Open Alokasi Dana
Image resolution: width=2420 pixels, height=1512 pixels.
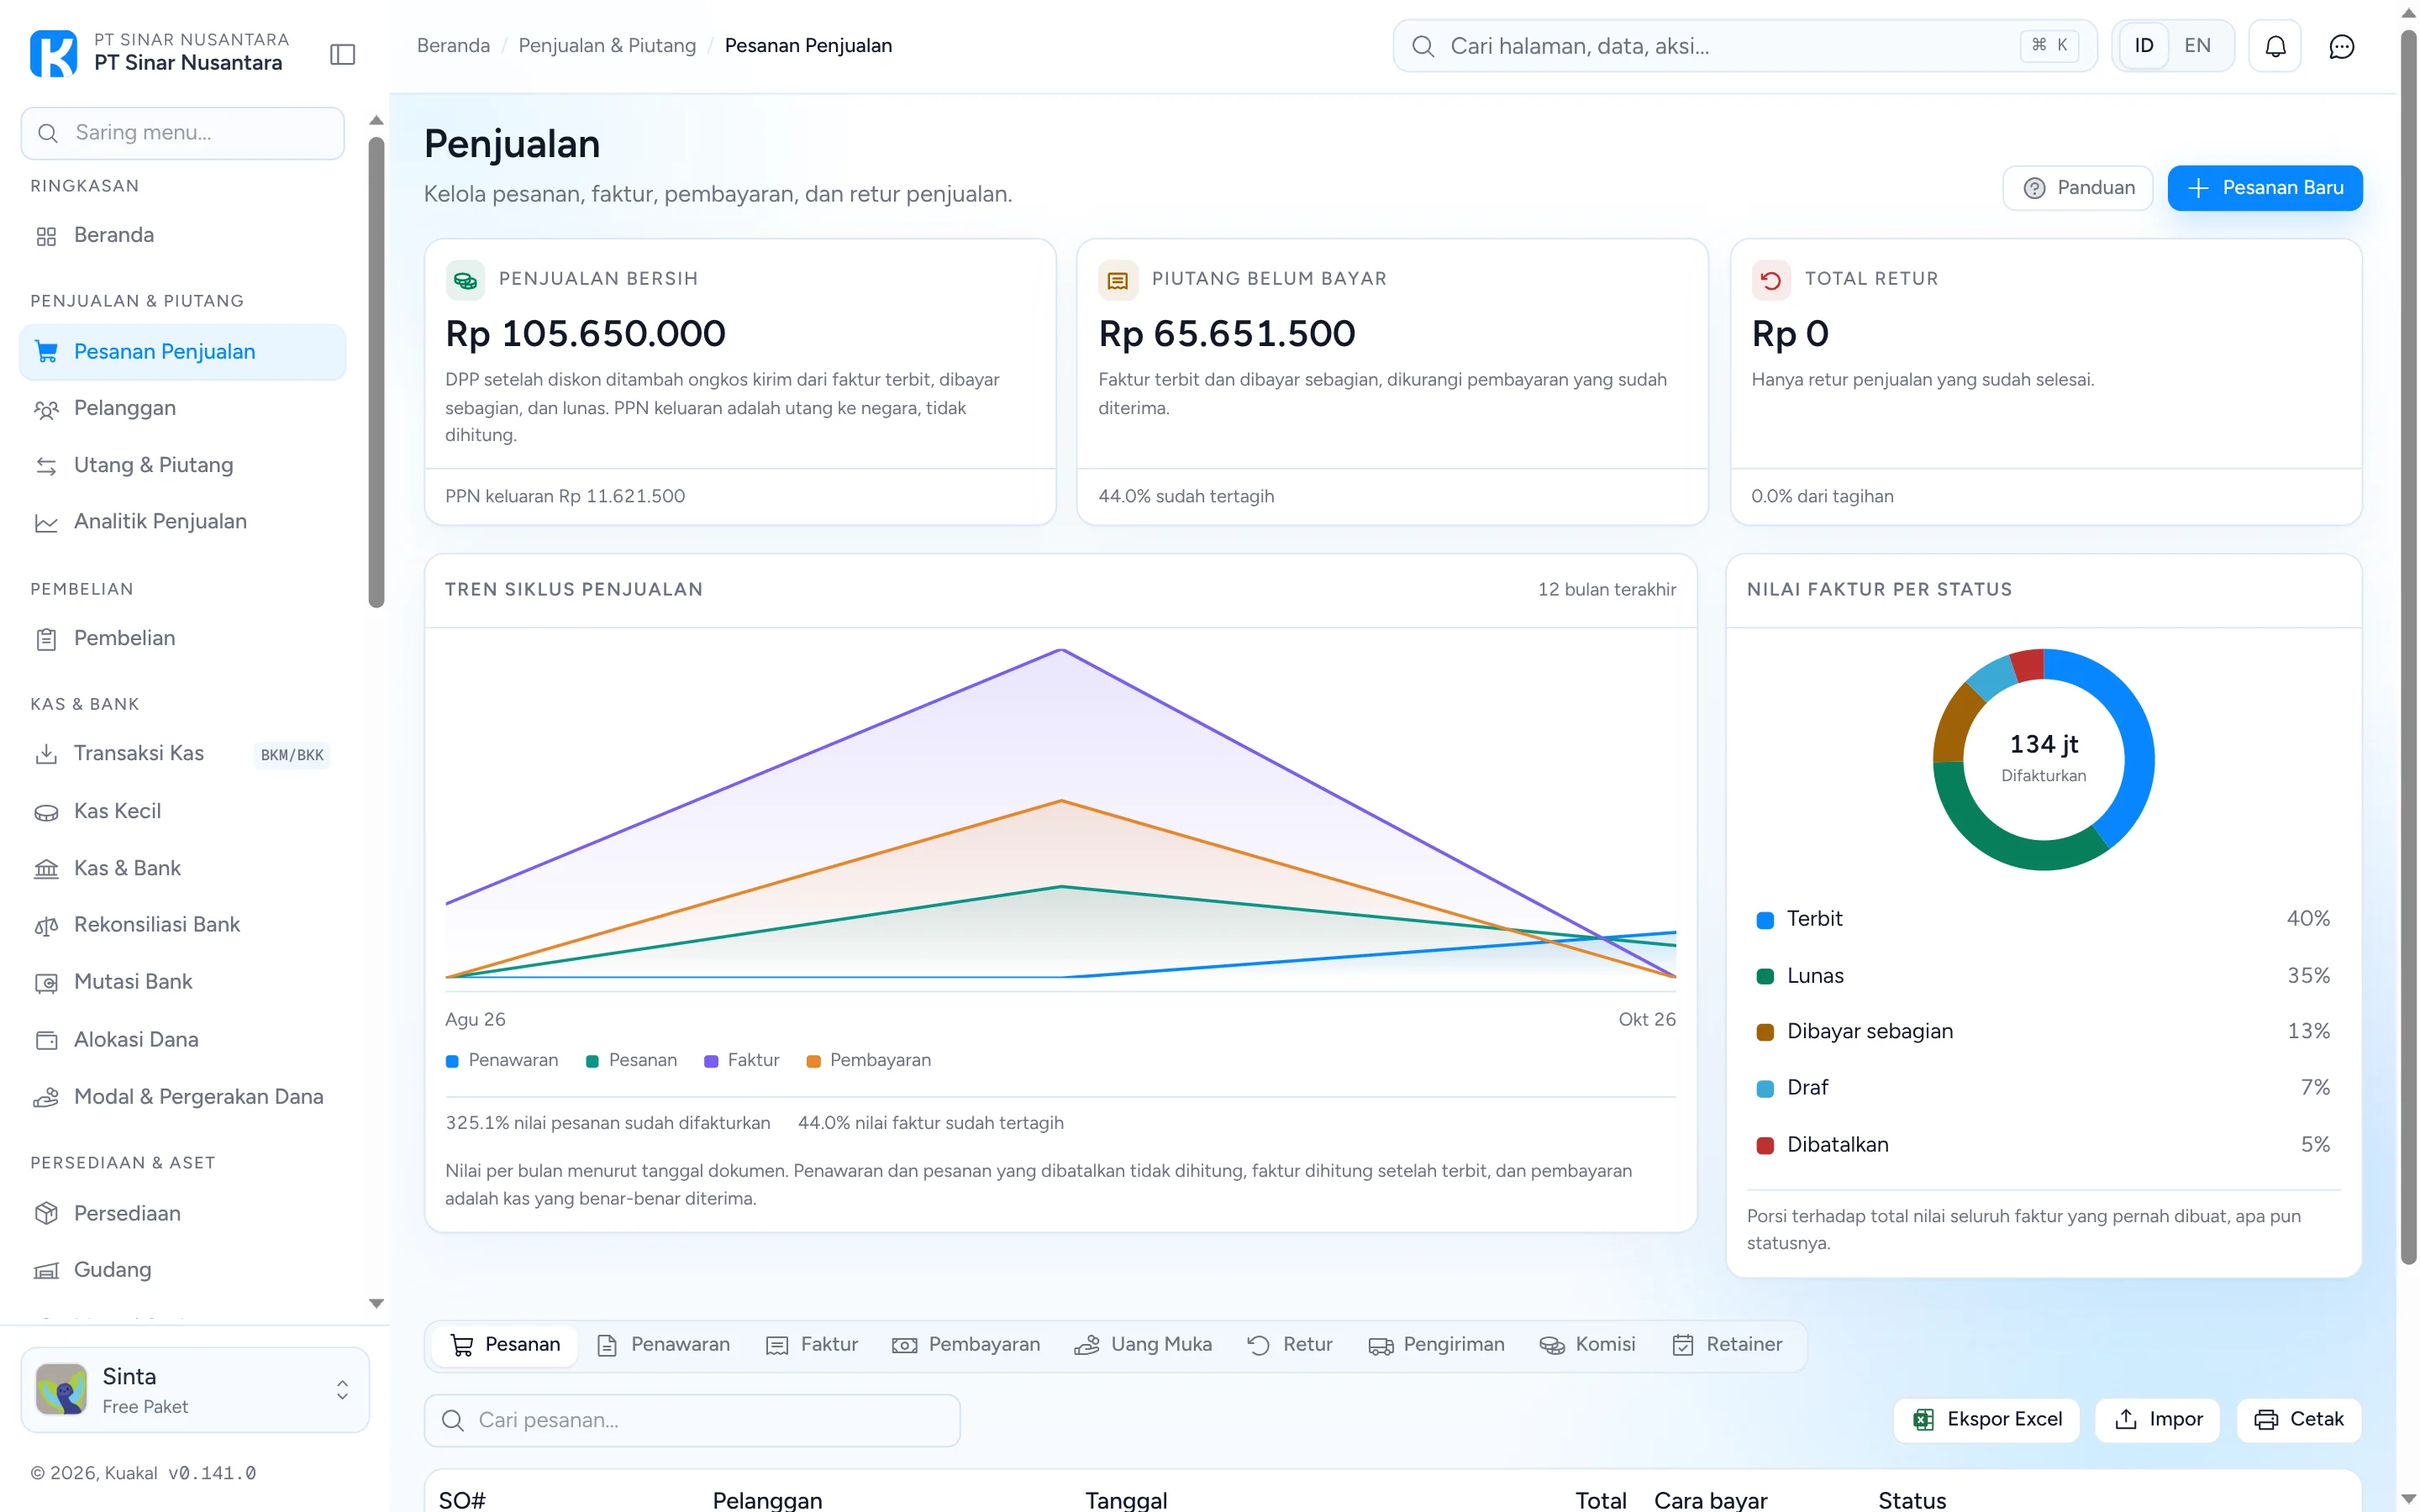[x=183, y=1040]
